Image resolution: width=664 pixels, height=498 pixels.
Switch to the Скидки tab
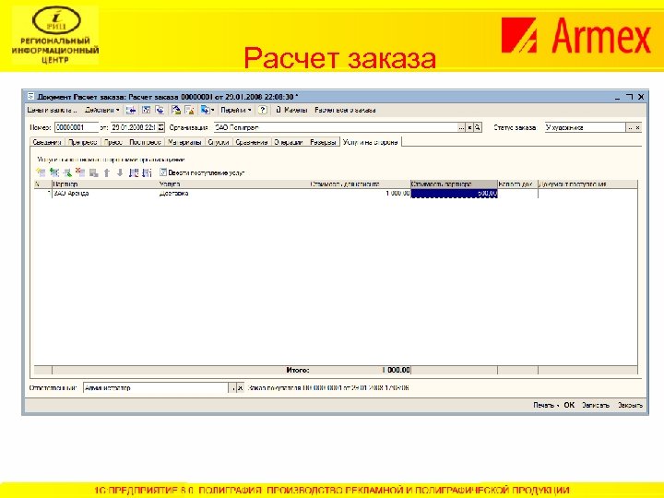coord(218,142)
